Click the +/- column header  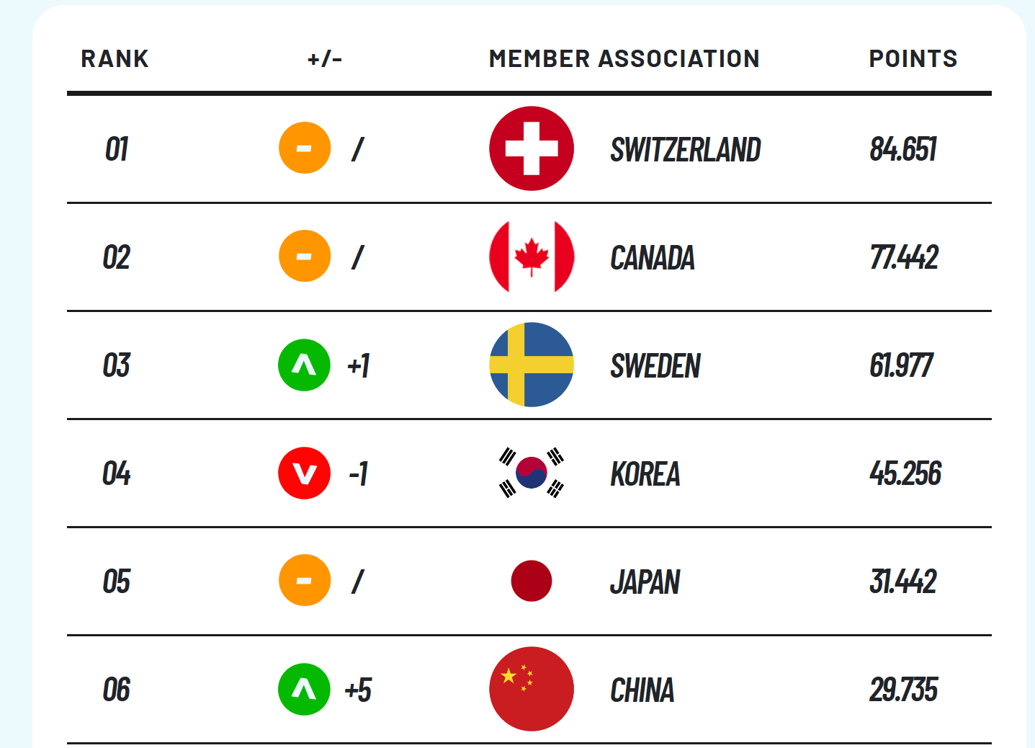point(325,58)
